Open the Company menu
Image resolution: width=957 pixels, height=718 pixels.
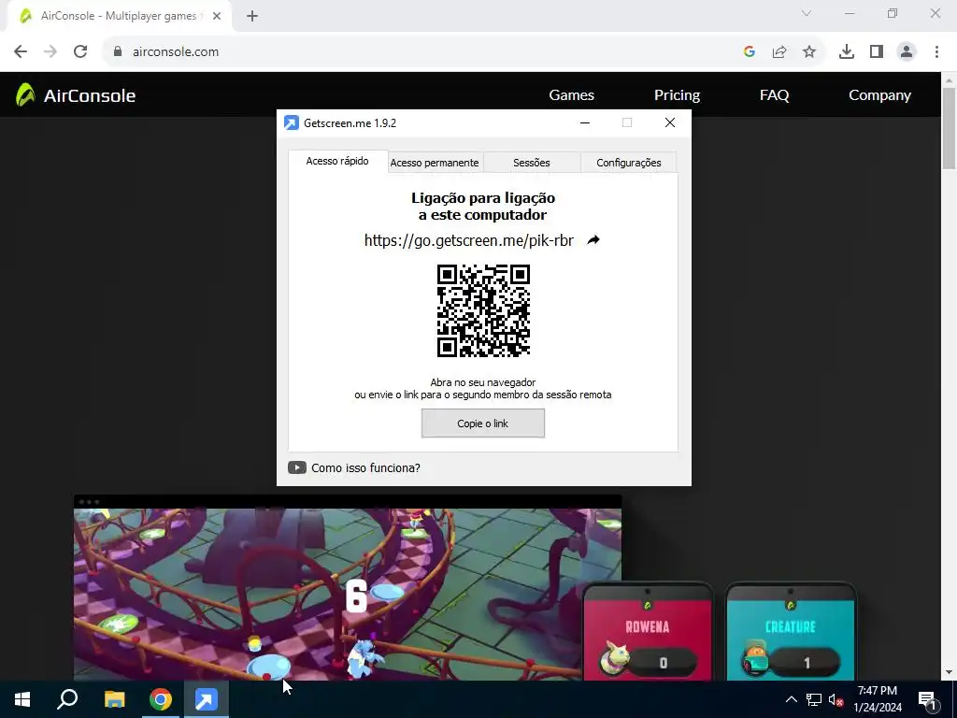point(879,95)
